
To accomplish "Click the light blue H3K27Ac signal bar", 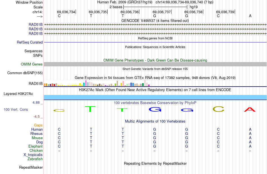I will 155,97.
